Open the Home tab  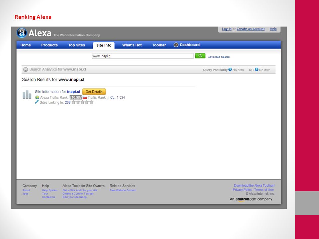(26, 45)
